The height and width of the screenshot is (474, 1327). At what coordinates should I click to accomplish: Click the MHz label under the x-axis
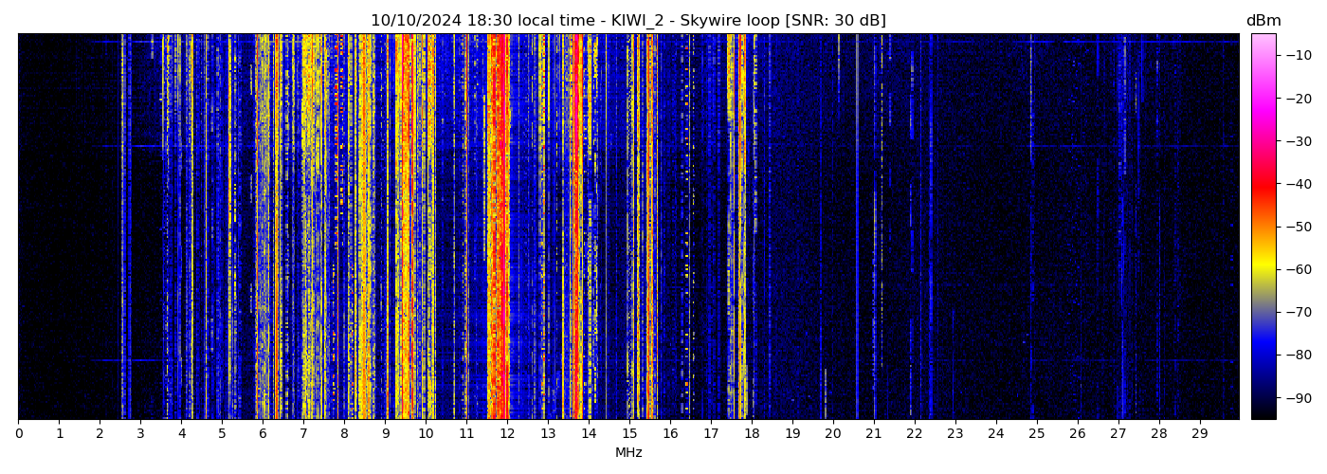pyautogui.click(x=628, y=453)
